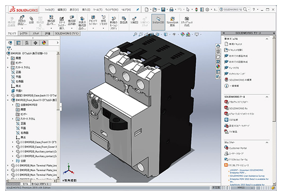Click the Open folder icon in title toolbar

click(x=155, y=9)
